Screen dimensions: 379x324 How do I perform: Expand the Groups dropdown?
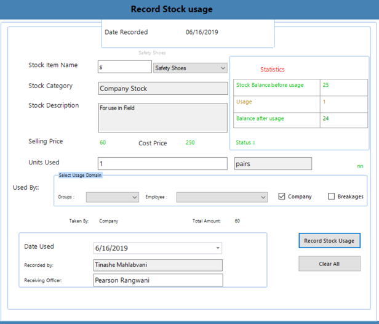(113, 197)
